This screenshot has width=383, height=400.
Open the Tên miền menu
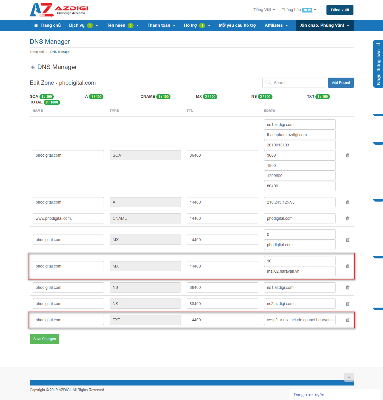pyautogui.click(x=122, y=25)
